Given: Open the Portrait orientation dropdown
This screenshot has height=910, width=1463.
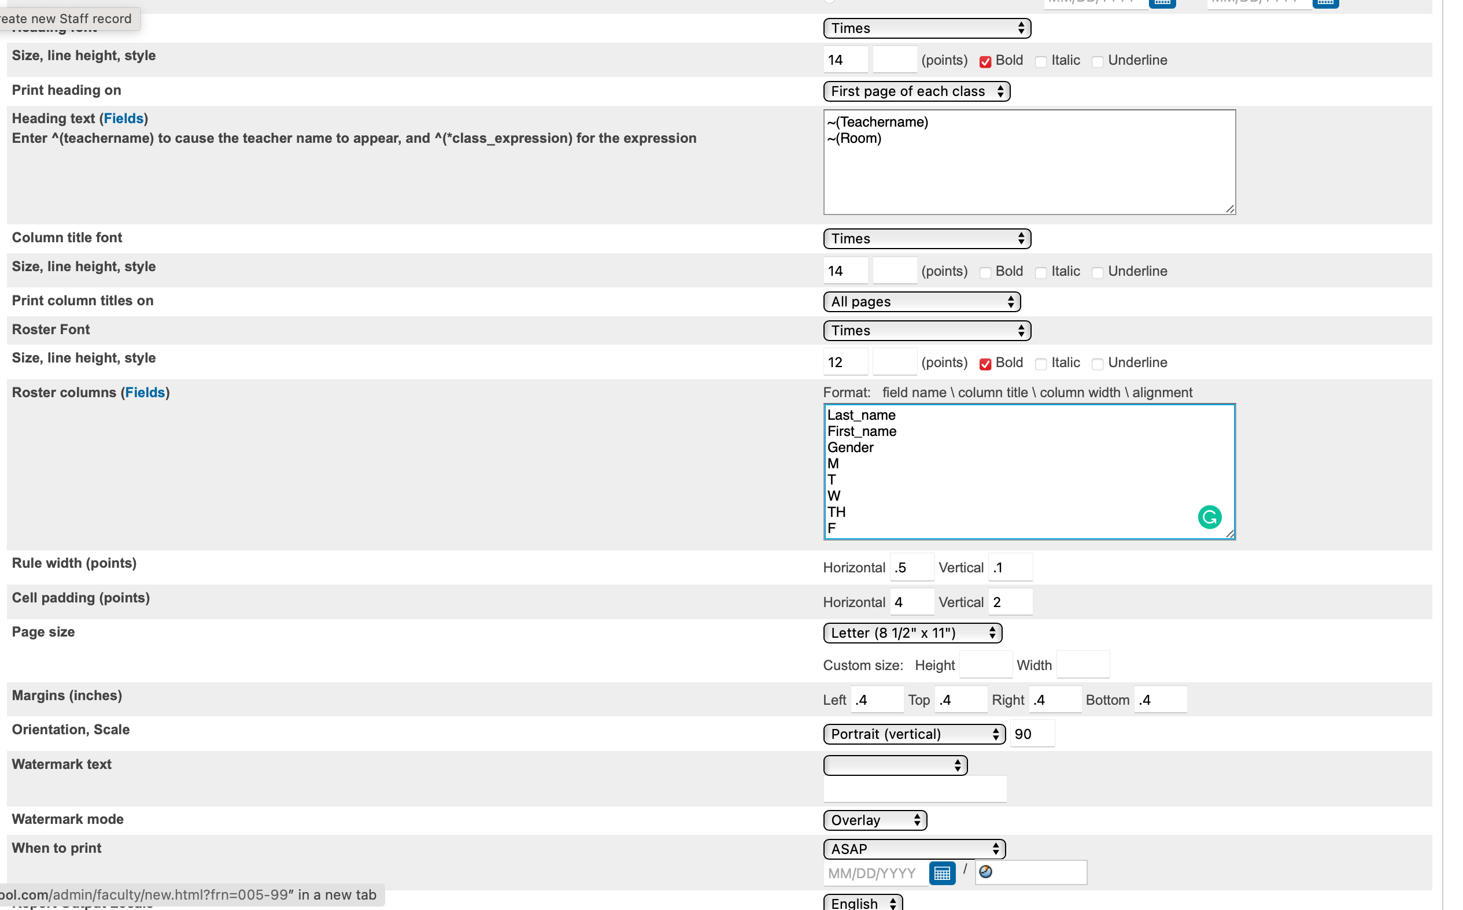Looking at the screenshot, I should 913,734.
